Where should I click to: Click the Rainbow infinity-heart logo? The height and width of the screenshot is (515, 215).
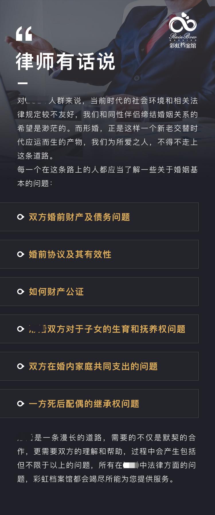coord(183,23)
